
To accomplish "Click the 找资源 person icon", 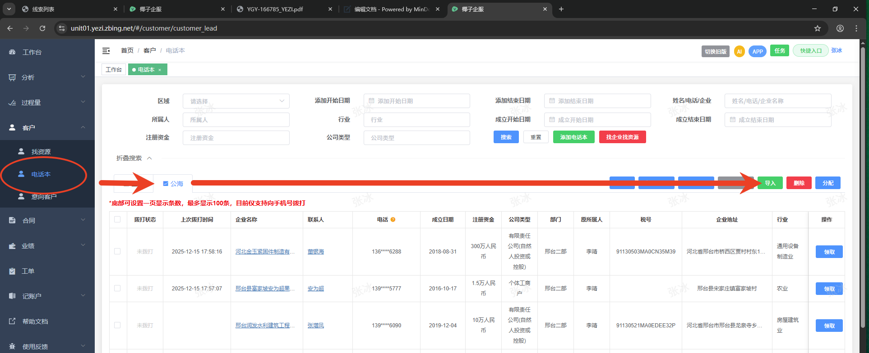I will coord(21,151).
